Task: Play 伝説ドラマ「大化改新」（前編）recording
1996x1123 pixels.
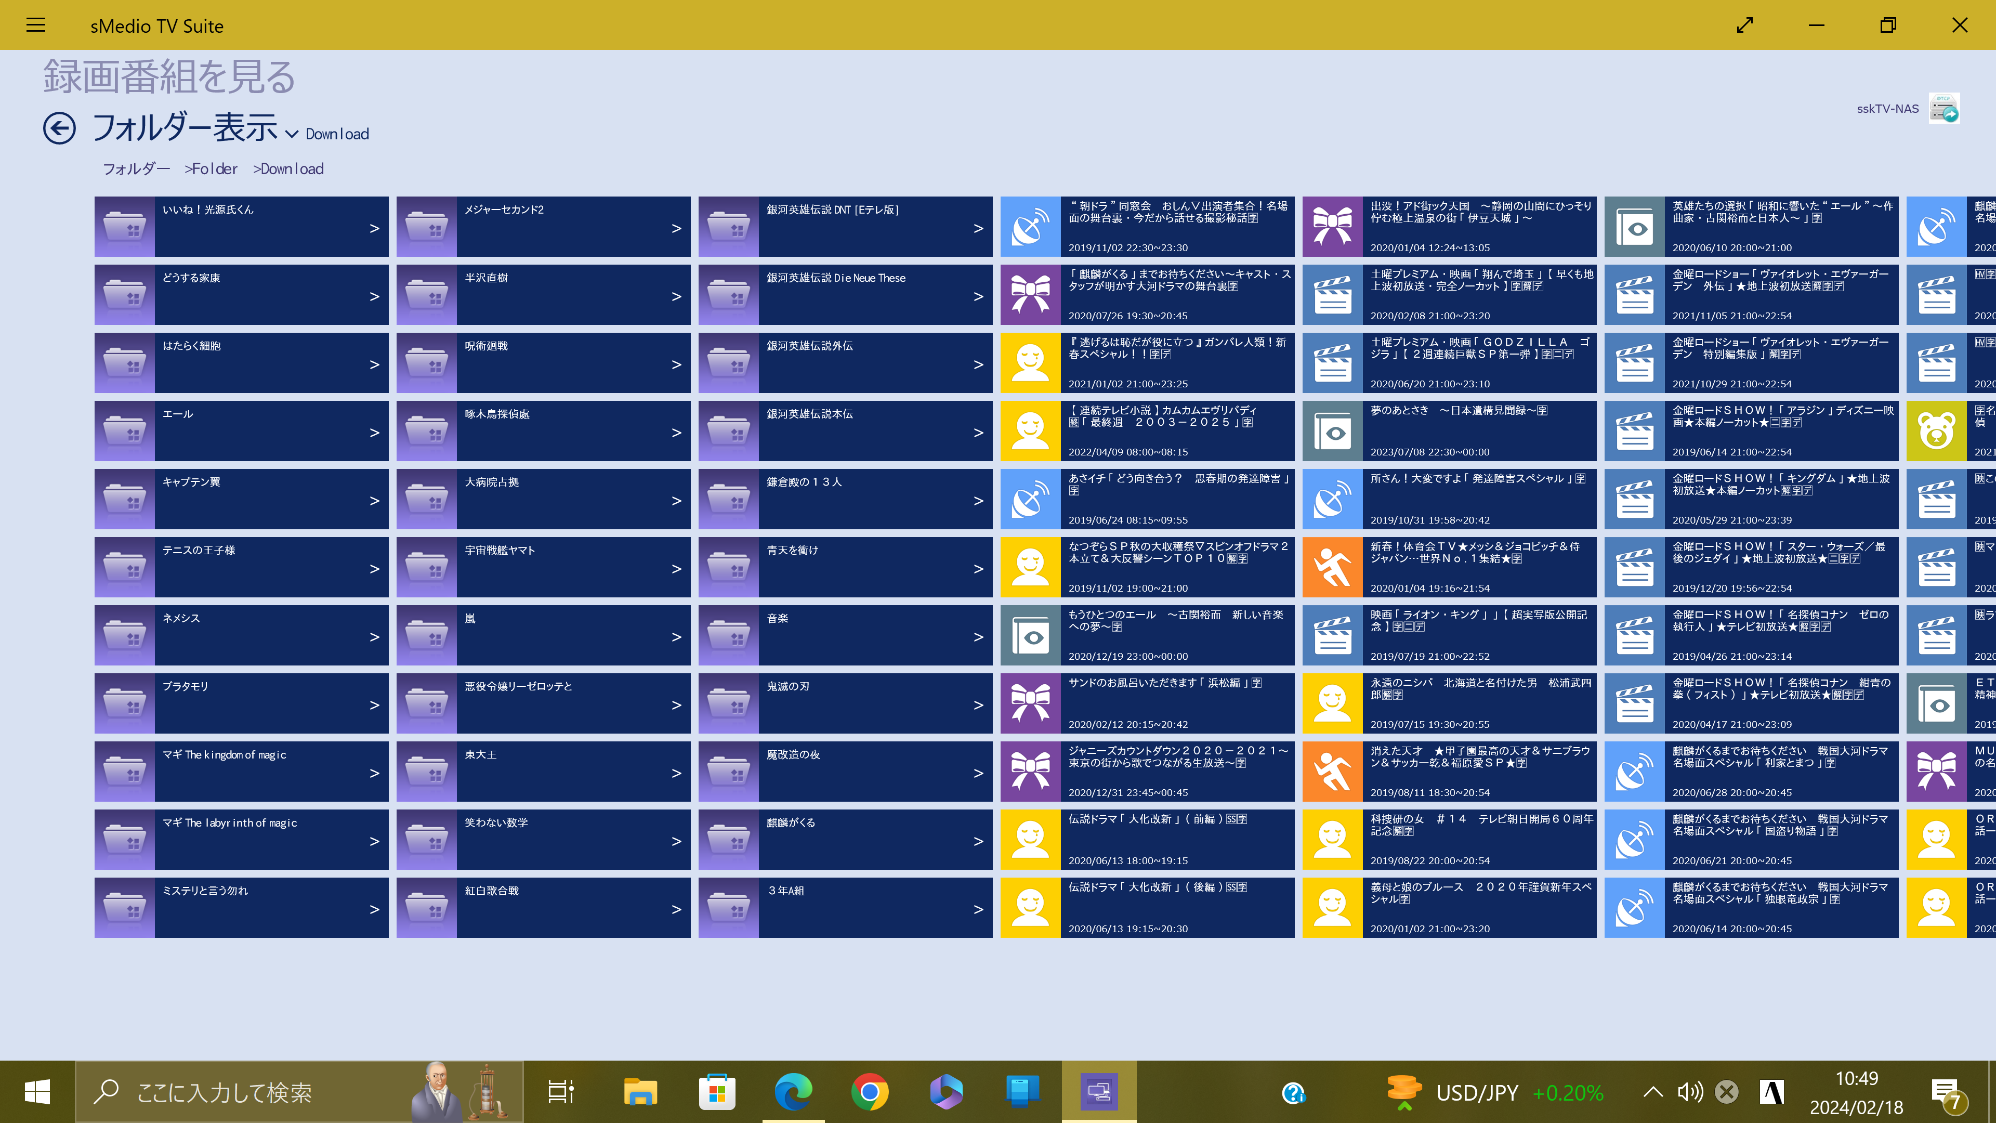Action: (x=1148, y=839)
